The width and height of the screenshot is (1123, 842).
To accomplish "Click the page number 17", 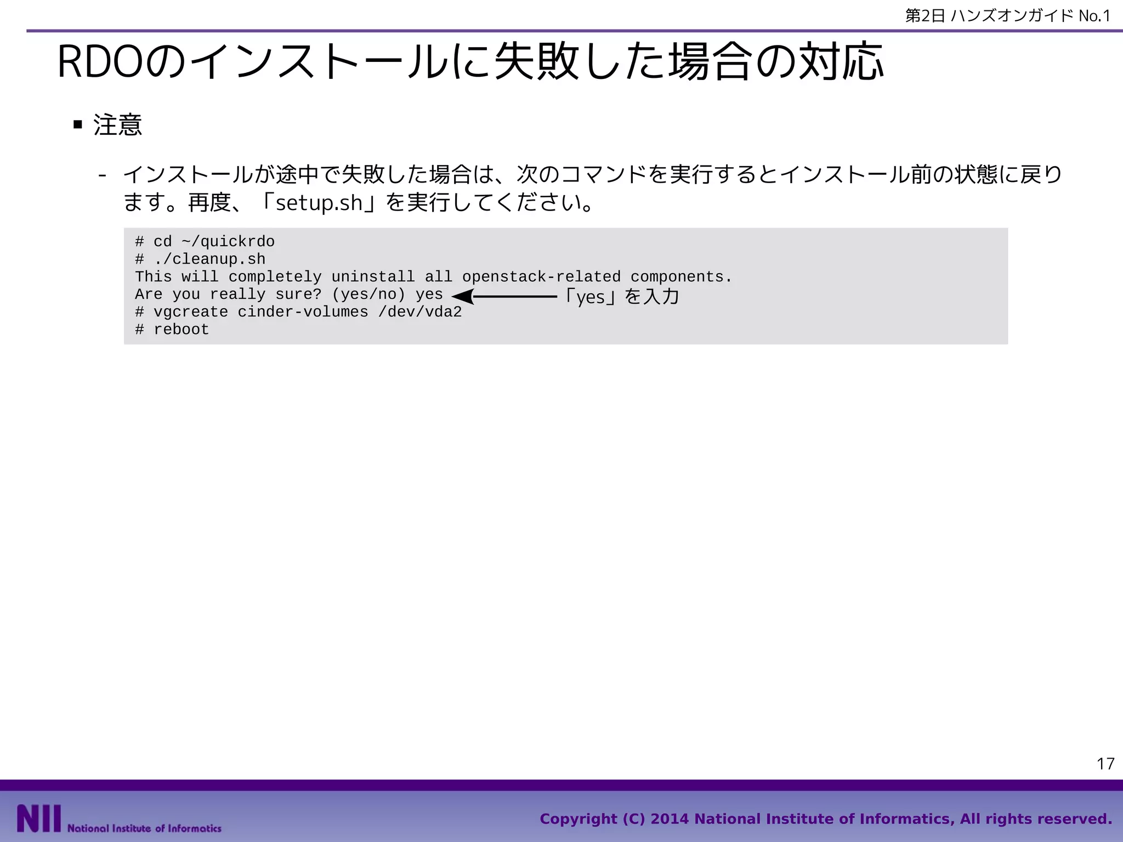I will click(1105, 764).
